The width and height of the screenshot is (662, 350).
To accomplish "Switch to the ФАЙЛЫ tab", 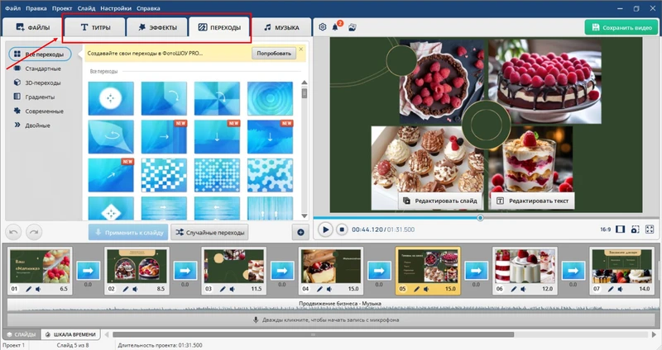I will (32, 27).
